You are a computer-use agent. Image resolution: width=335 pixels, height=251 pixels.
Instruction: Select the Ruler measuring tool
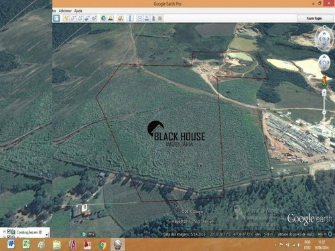click(130, 18)
